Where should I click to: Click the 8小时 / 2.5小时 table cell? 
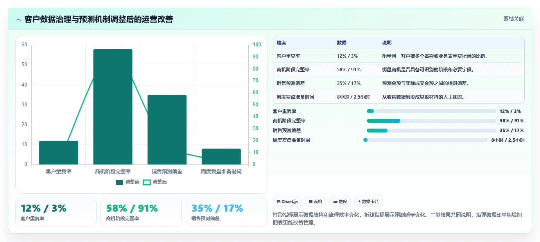(353, 97)
